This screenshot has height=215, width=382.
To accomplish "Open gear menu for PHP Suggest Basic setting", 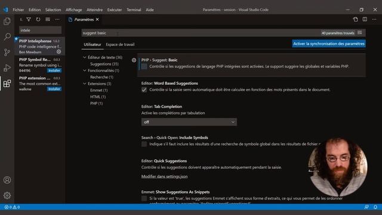I will point(134,60).
